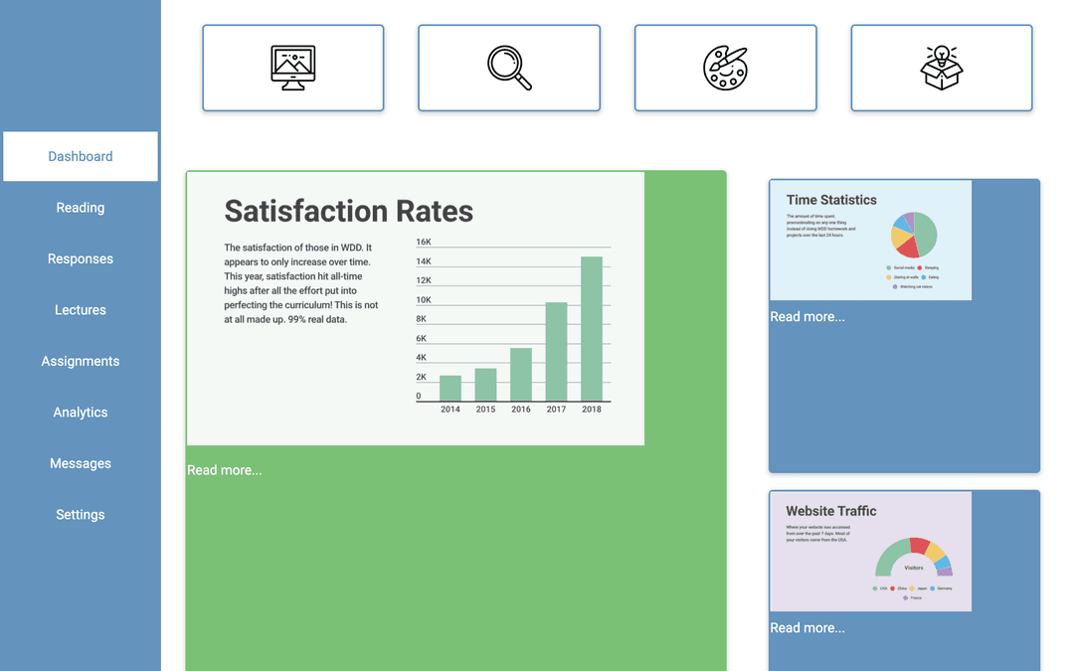Click the computer monitor image icon
Viewport: 1074px width, 671px height.
coord(292,68)
